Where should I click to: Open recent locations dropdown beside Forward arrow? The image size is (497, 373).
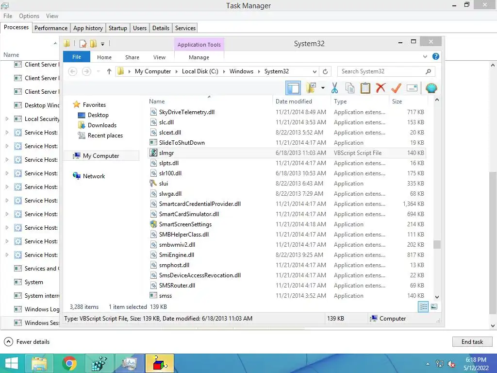pos(98,71)
